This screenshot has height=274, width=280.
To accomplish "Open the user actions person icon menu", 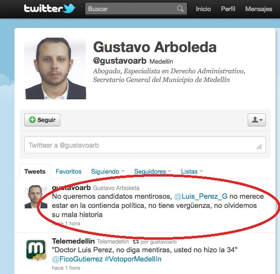I will [257, 120].
